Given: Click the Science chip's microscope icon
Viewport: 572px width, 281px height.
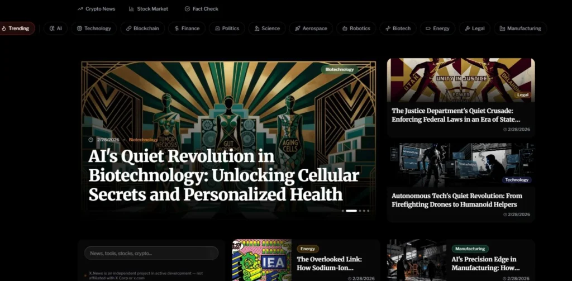Looking at the screenshot, I should (257, 28).
